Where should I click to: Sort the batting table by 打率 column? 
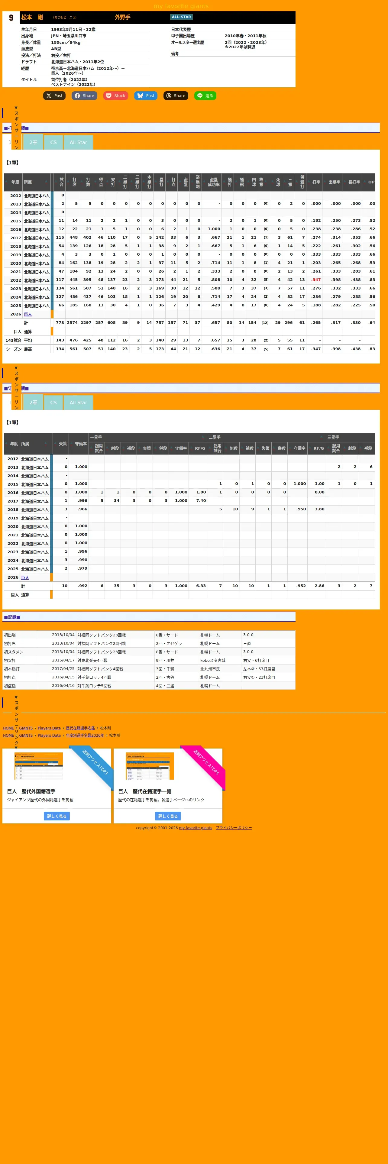point(314,182)
